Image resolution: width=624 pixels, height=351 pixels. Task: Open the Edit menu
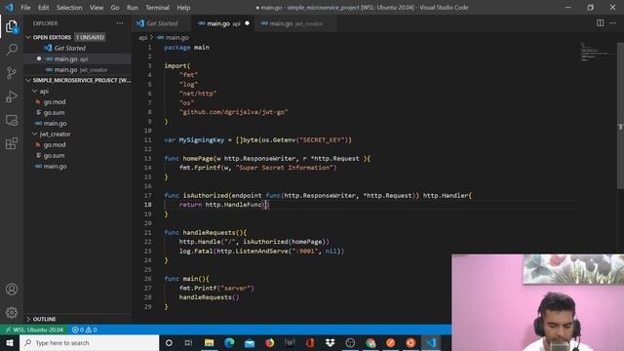(43, 8)
